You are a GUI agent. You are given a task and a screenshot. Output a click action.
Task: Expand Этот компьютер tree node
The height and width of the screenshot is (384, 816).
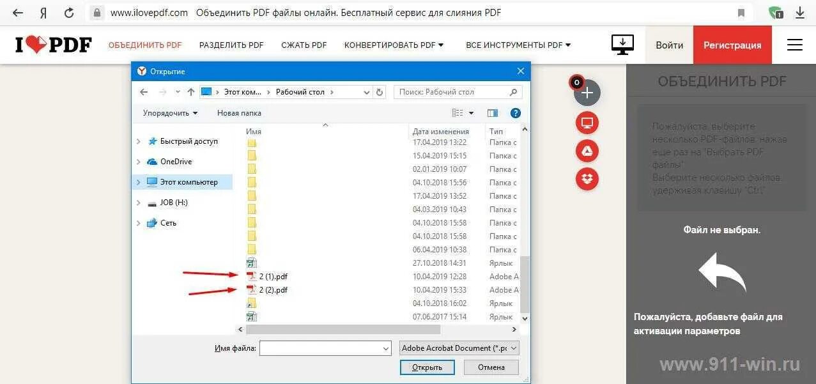tap(139, 182)
